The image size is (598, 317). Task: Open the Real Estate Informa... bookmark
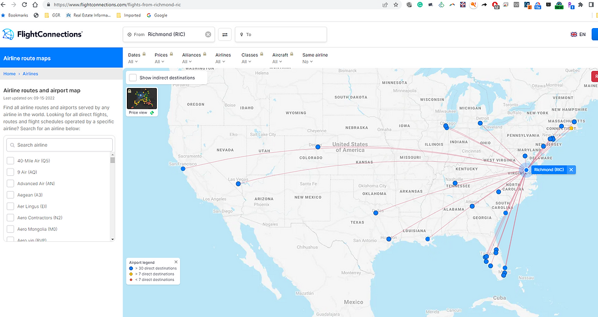pyautogui.click(x=88, y=15)
